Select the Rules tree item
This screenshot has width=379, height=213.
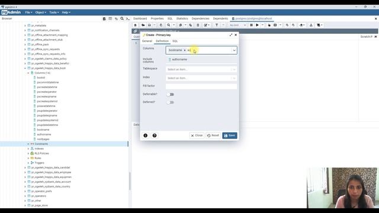[x=38, y=158]
